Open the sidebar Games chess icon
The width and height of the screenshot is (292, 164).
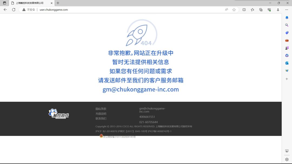pos(287,48)
